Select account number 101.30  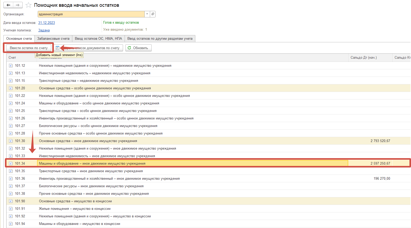point(20,141)
